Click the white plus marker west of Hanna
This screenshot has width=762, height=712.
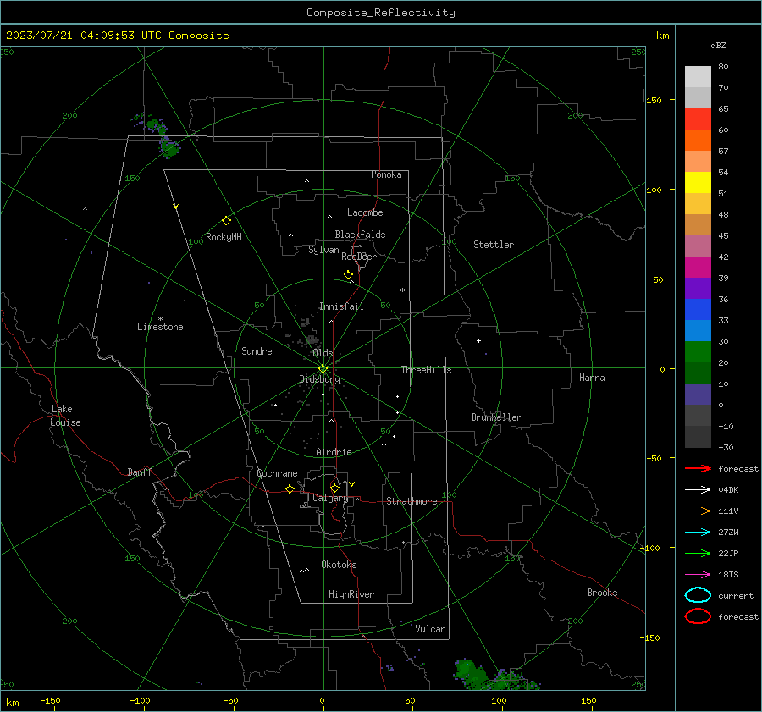pos(478,340)
